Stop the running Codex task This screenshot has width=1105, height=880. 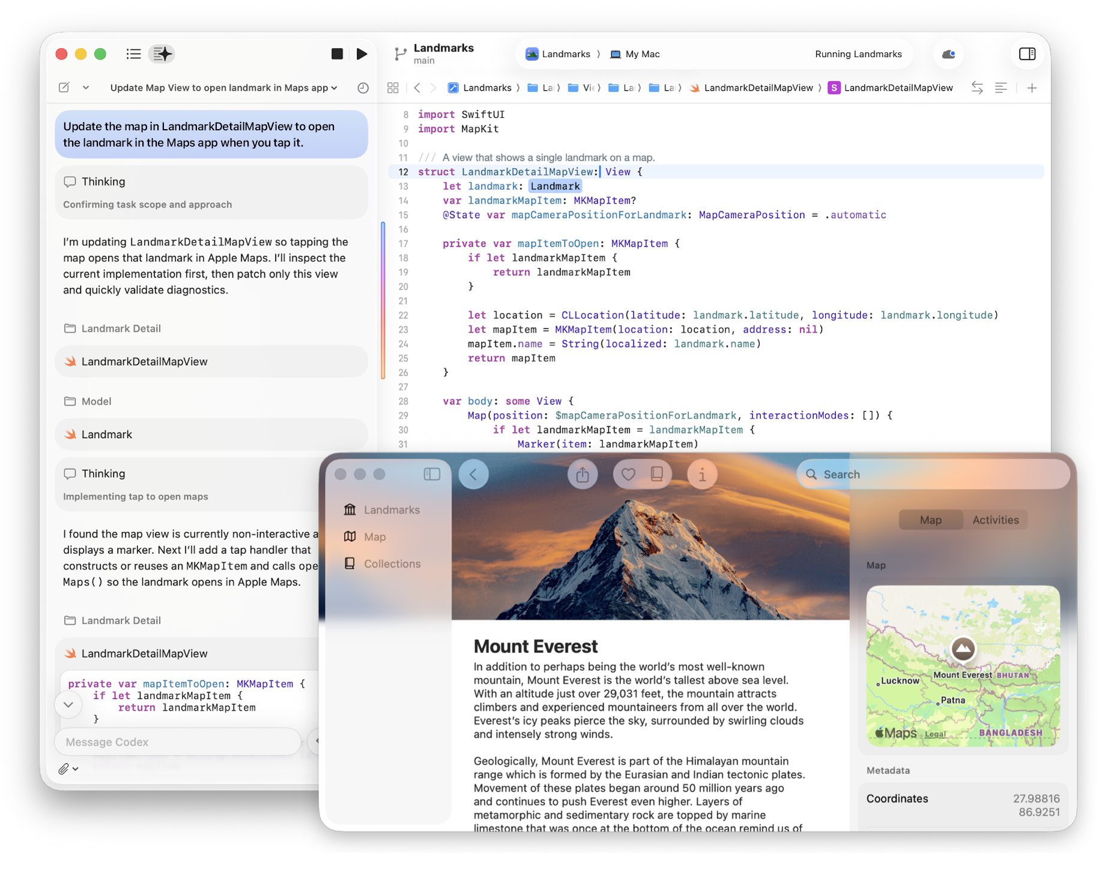338,54
